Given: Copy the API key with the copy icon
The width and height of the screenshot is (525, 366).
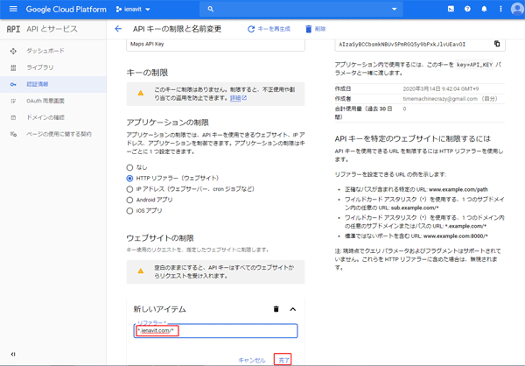Looking at the screenshot, I should click(x=497, y=44).
